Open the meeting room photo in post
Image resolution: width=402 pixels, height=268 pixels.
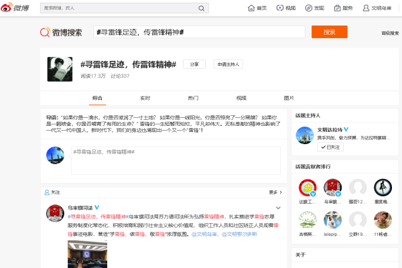87,254
